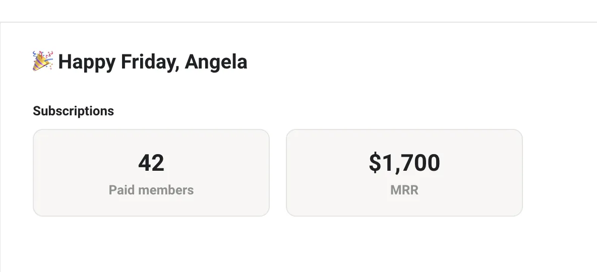Click the gap between the two stat cards
This screenshot has height=272, width=597.
(278, 173)
